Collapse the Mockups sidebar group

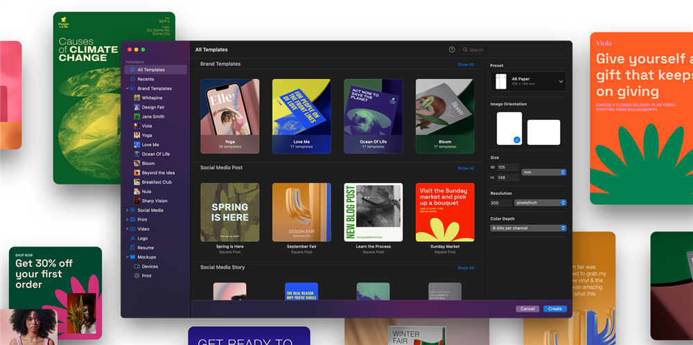128,257
